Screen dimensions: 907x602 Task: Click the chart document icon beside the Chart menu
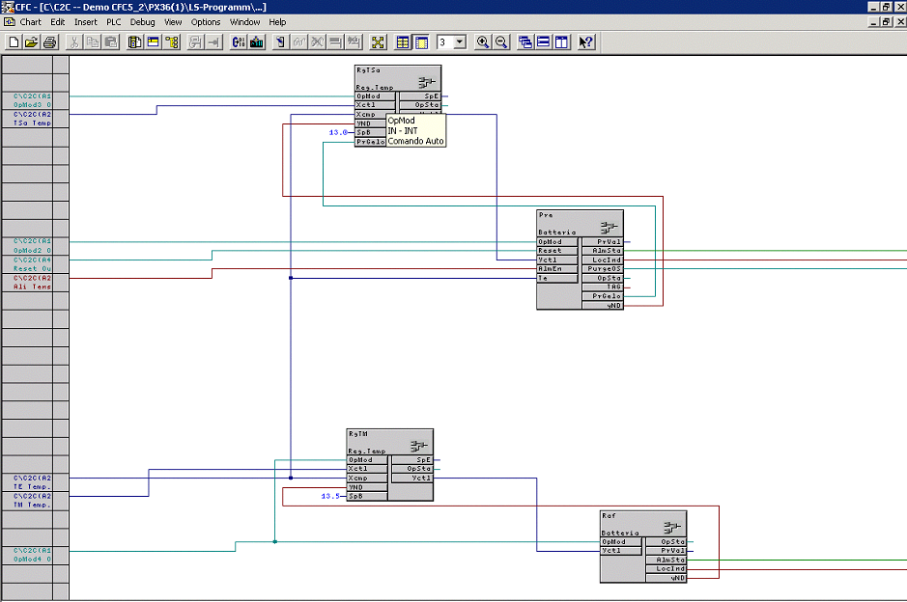(x=10, y=22)
